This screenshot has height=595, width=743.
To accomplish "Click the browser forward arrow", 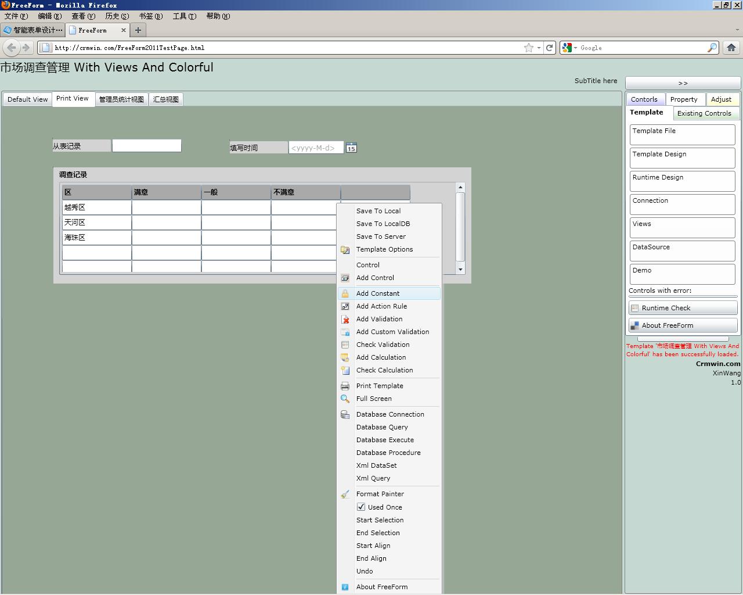I will click(26, 48).
